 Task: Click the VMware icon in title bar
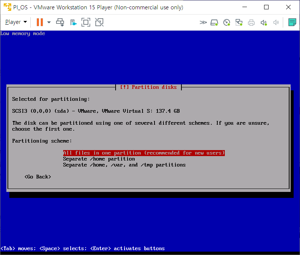[7, 7]
